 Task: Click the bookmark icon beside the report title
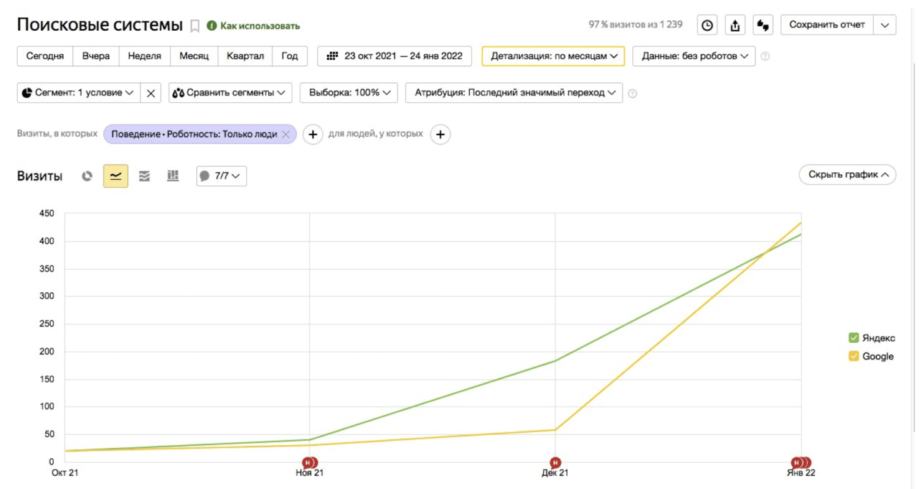(x=195, y=26)
